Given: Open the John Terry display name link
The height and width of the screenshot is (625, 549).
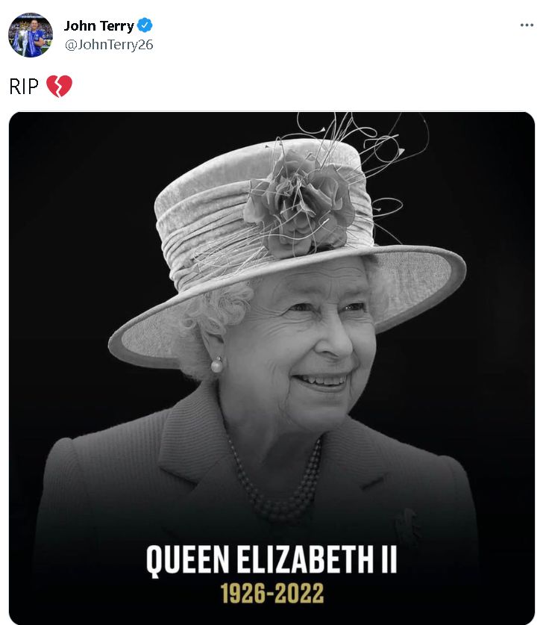Looking at the screenshot, I should [x=98, y=23].
